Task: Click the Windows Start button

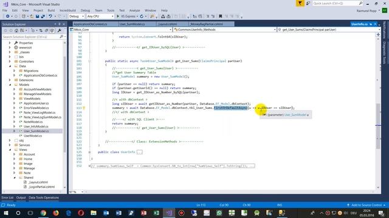Action: 5,213
